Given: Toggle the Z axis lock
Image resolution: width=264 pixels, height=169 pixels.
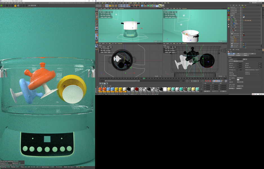Looking at the screenshot, I should point(126,6).
